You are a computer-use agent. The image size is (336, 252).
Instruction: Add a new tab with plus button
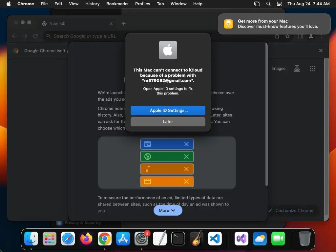point(124,24)
